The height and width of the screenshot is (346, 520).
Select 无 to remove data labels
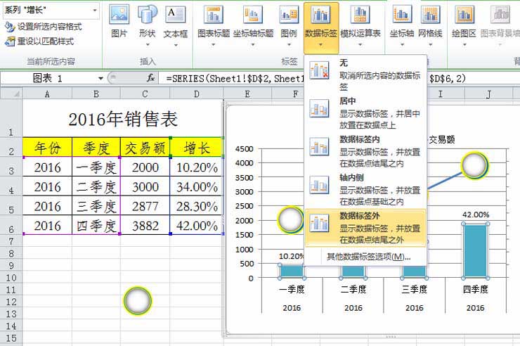point(365,75)
